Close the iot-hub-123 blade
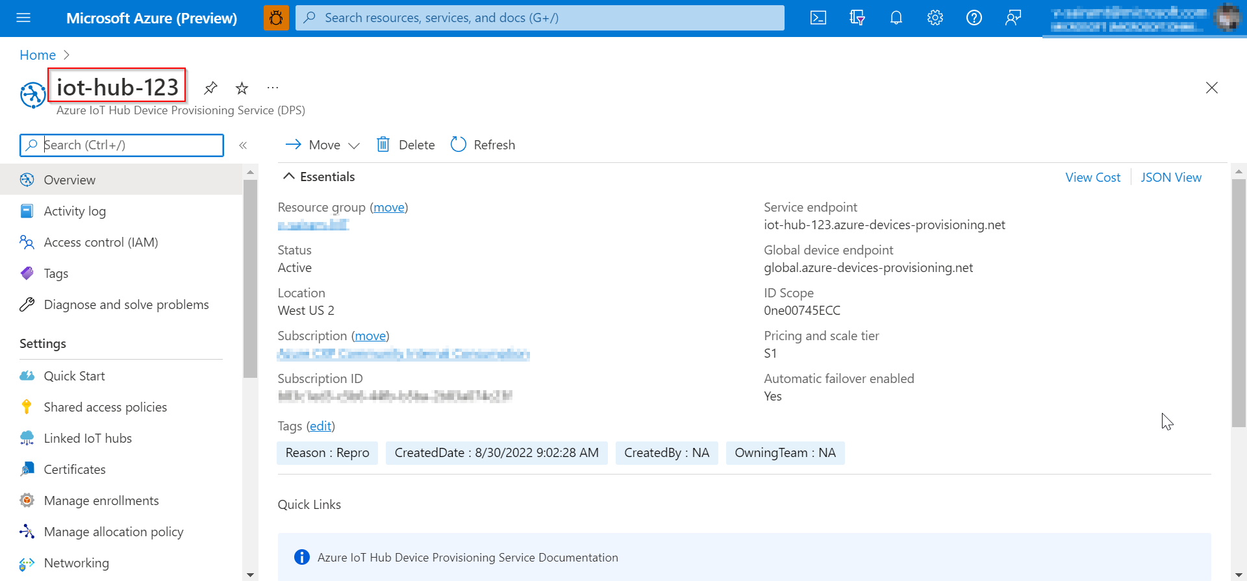The height and width of the screenshot is (581, 1247). pos(1212,88)
